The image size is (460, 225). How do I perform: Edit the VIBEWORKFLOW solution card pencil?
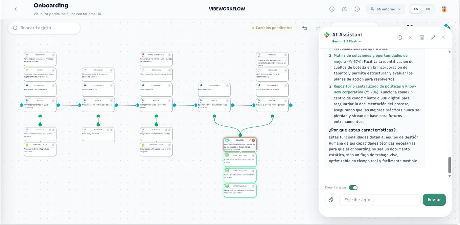click(250, 140)
